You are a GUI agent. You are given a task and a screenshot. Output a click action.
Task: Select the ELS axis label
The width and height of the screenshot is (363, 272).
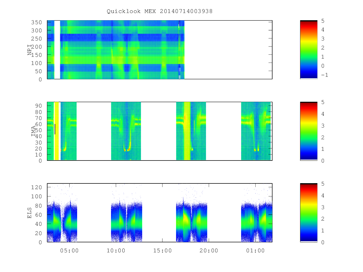(x=30, y=213)
